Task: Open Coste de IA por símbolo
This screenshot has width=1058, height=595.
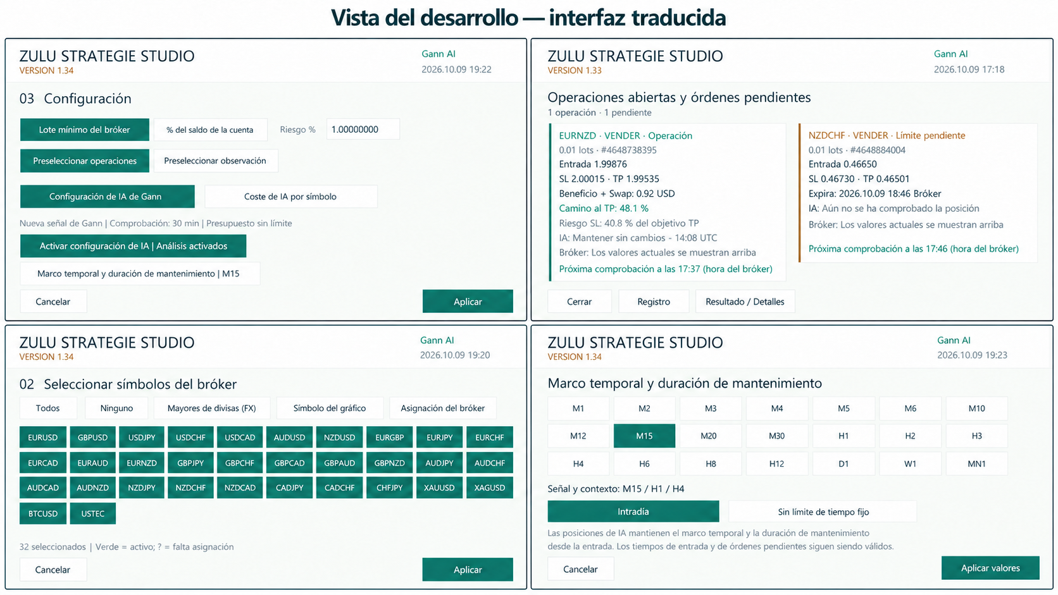Action: coord(290,197)
